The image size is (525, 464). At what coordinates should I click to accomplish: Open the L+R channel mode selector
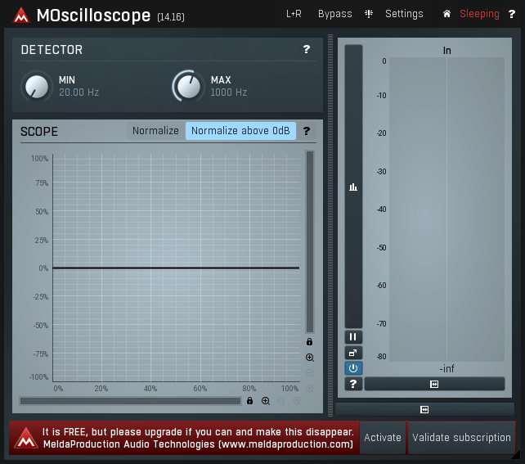[294, 14]
